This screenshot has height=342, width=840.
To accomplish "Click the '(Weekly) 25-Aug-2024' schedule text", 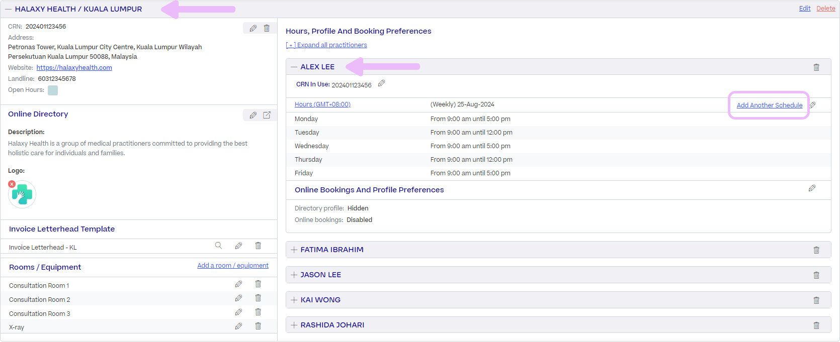I will [x=462, y=104].
